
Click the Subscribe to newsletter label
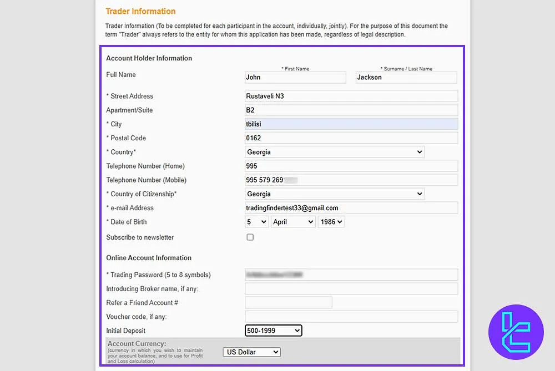[140, 237]
